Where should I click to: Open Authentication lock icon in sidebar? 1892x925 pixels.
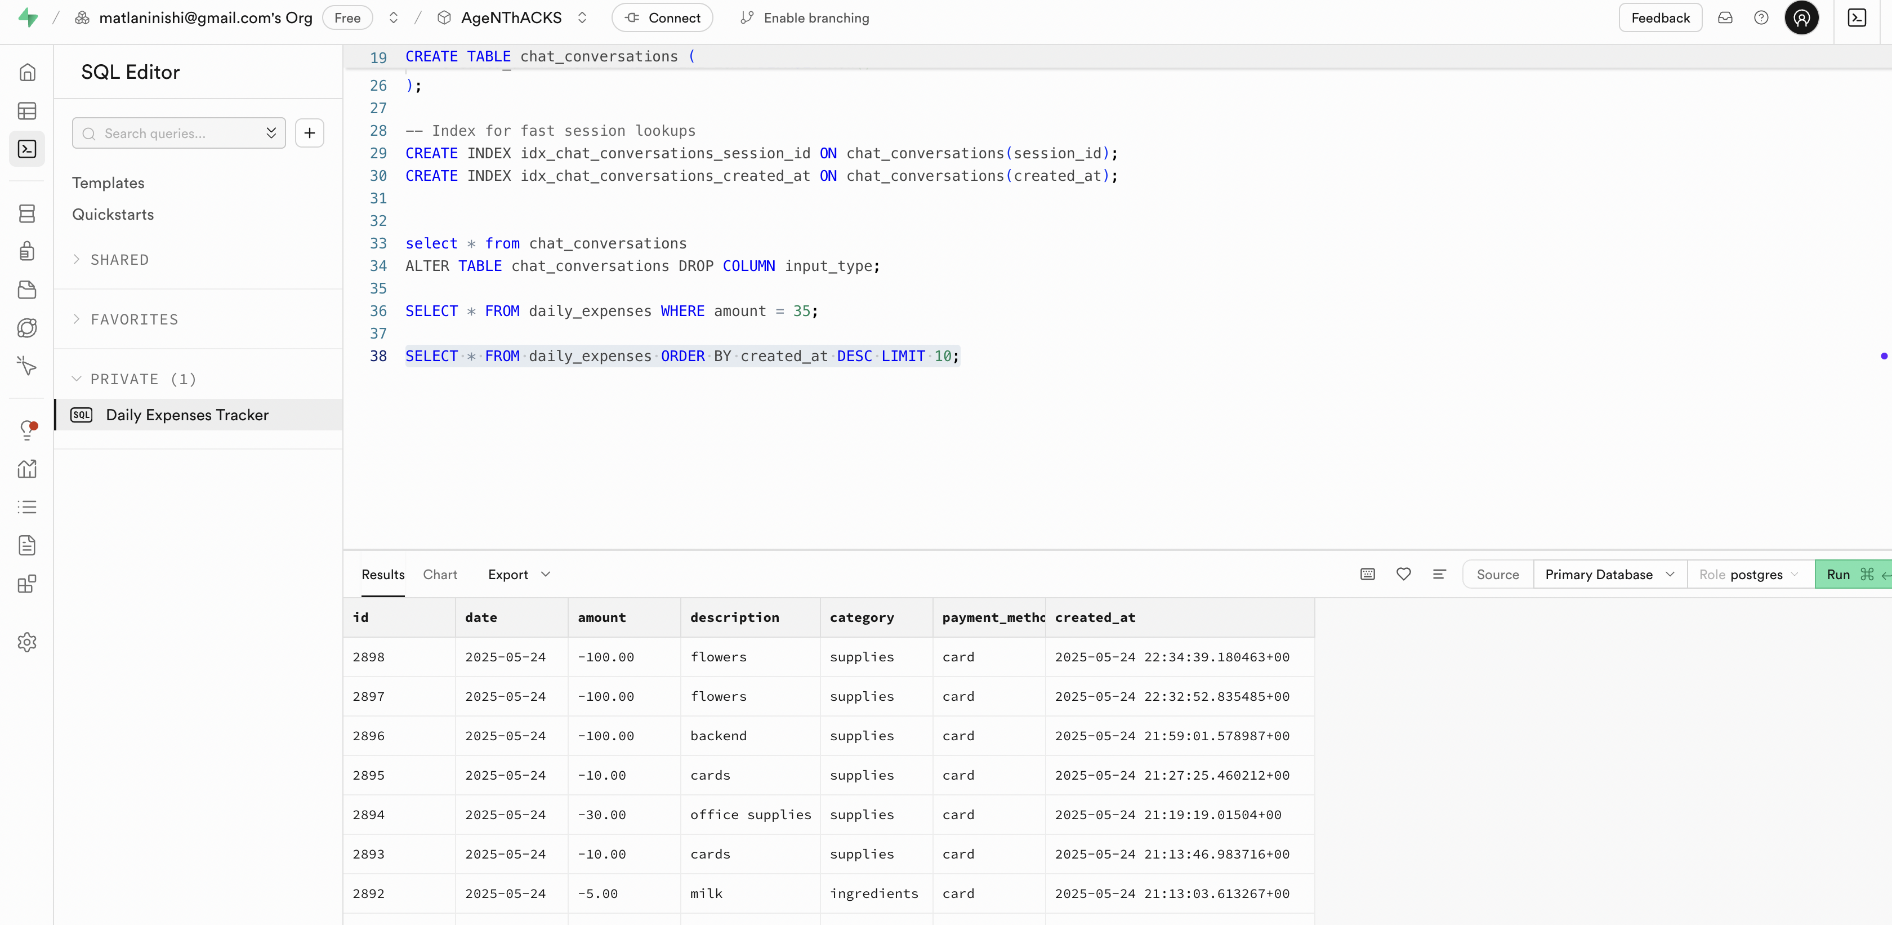(27, 251)
